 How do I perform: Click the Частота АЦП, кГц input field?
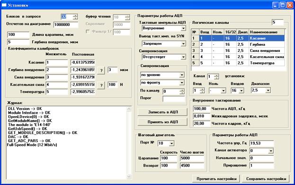(x=202, y=109)
